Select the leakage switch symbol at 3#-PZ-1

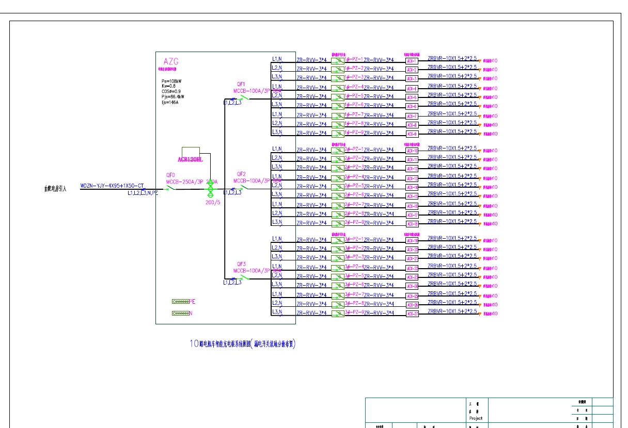(338, 240)
